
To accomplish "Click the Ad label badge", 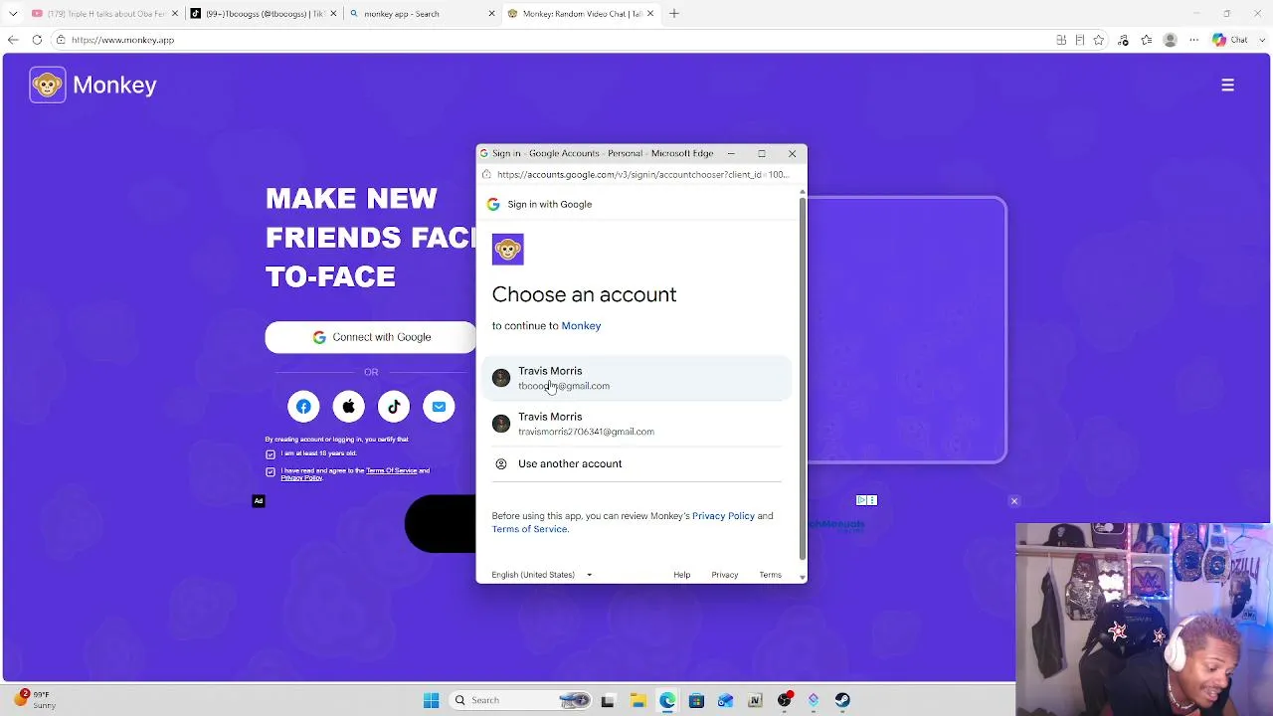I will pos(259,501).
